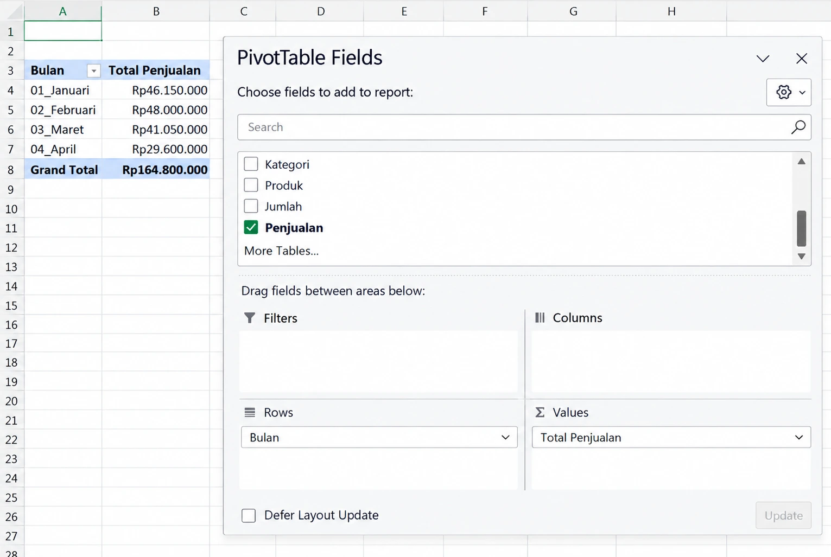831x557 pixels.
Task: Click the Total Penjualan header in cell B3
Action: [156, 70]
